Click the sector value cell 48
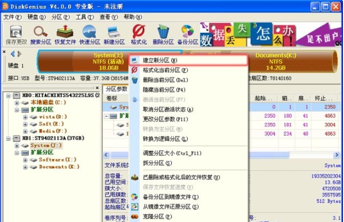 point(305,134)
